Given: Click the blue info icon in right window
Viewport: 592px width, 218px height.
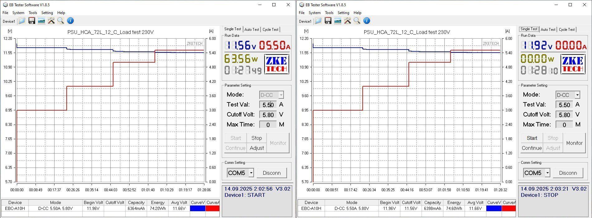Looking at the screenshot, I should 367,21.
